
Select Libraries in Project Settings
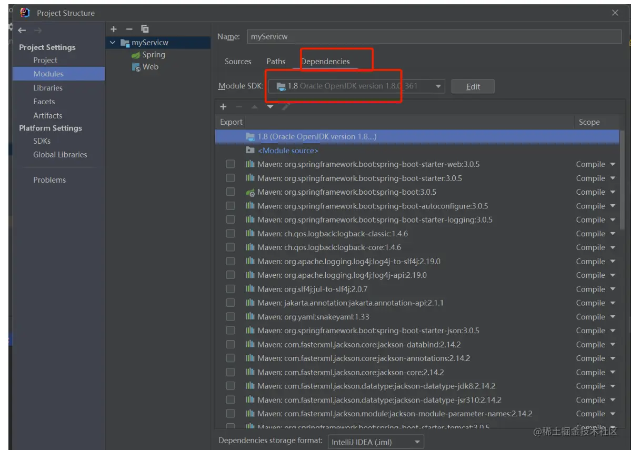point(48,88)
